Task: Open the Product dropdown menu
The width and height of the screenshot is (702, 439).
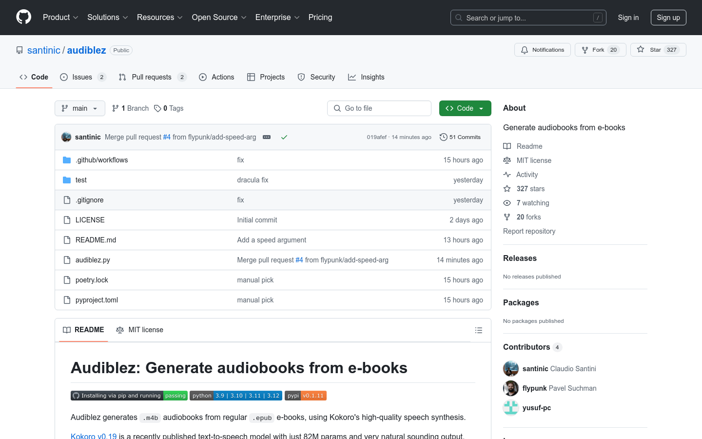Action: pyautogui.click(x=60, y=18)
